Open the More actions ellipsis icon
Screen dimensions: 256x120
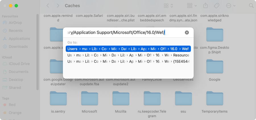coord(229,6)
